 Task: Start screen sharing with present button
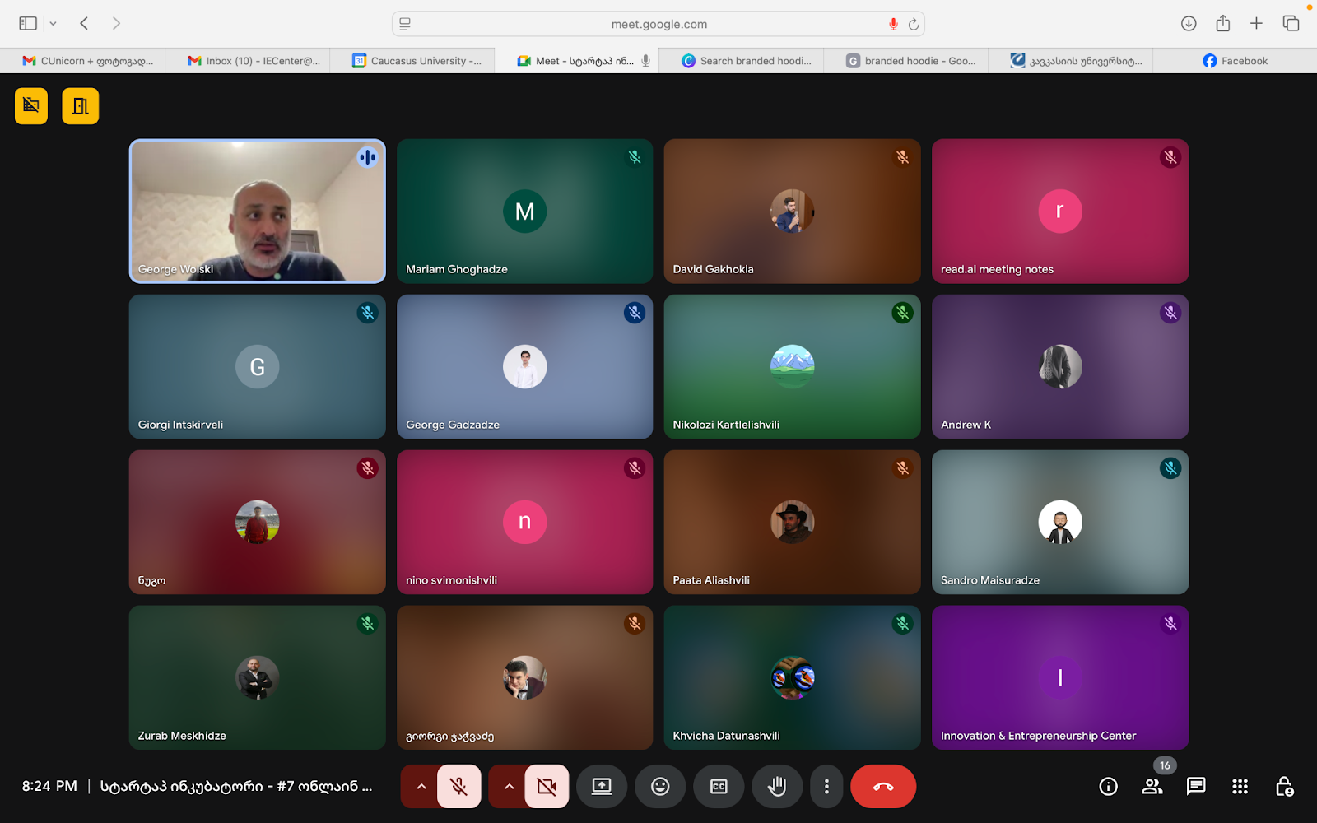tap(602, 787)
